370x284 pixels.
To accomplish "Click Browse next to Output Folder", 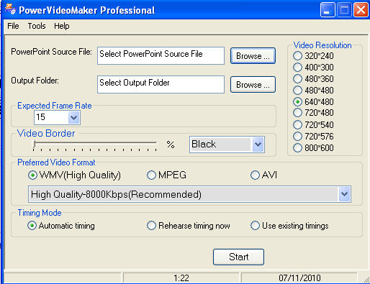I will coord(253,85).
